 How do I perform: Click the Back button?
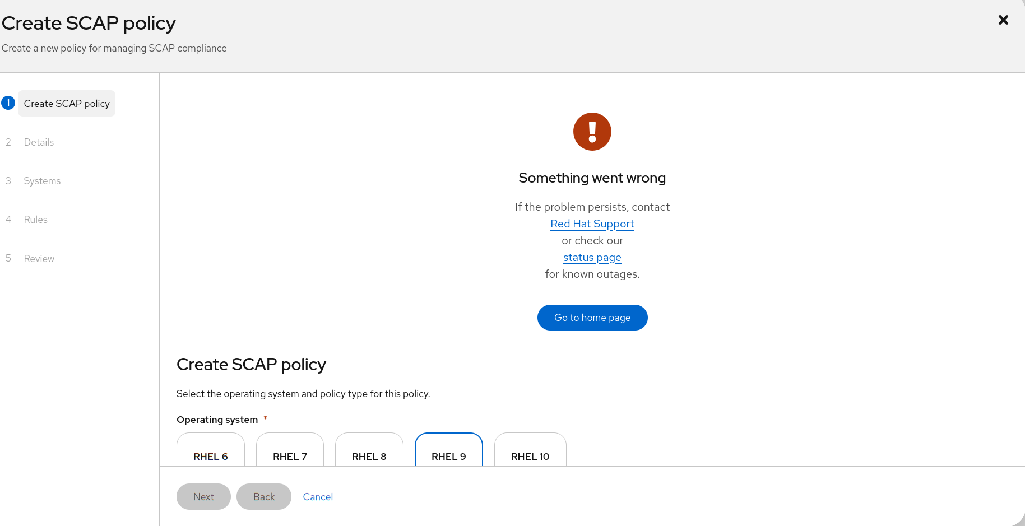coord(264,497)
